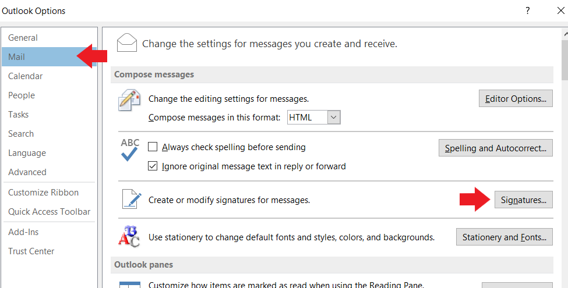Close the Outlook Options dialog

coord(560,10)
